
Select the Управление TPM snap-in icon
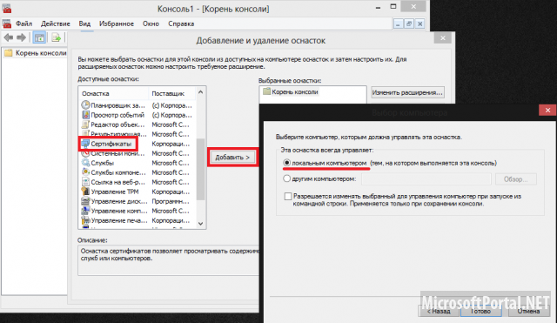pyautogui.click(x=85, y=192)
